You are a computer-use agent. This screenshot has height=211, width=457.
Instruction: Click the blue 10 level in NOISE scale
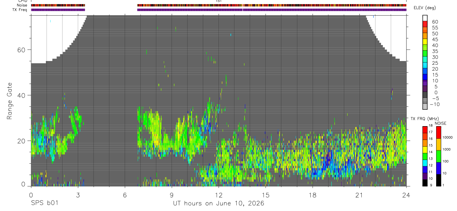click(x=439, y=168)
